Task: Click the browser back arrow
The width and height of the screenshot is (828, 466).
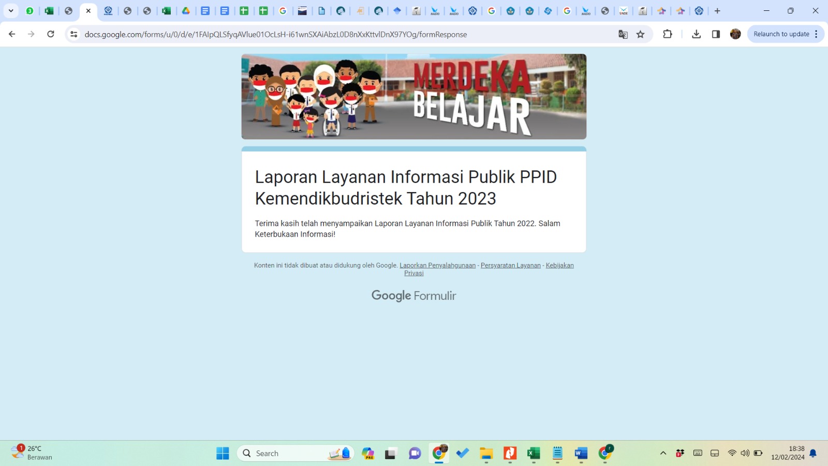Action: (12, 34)
